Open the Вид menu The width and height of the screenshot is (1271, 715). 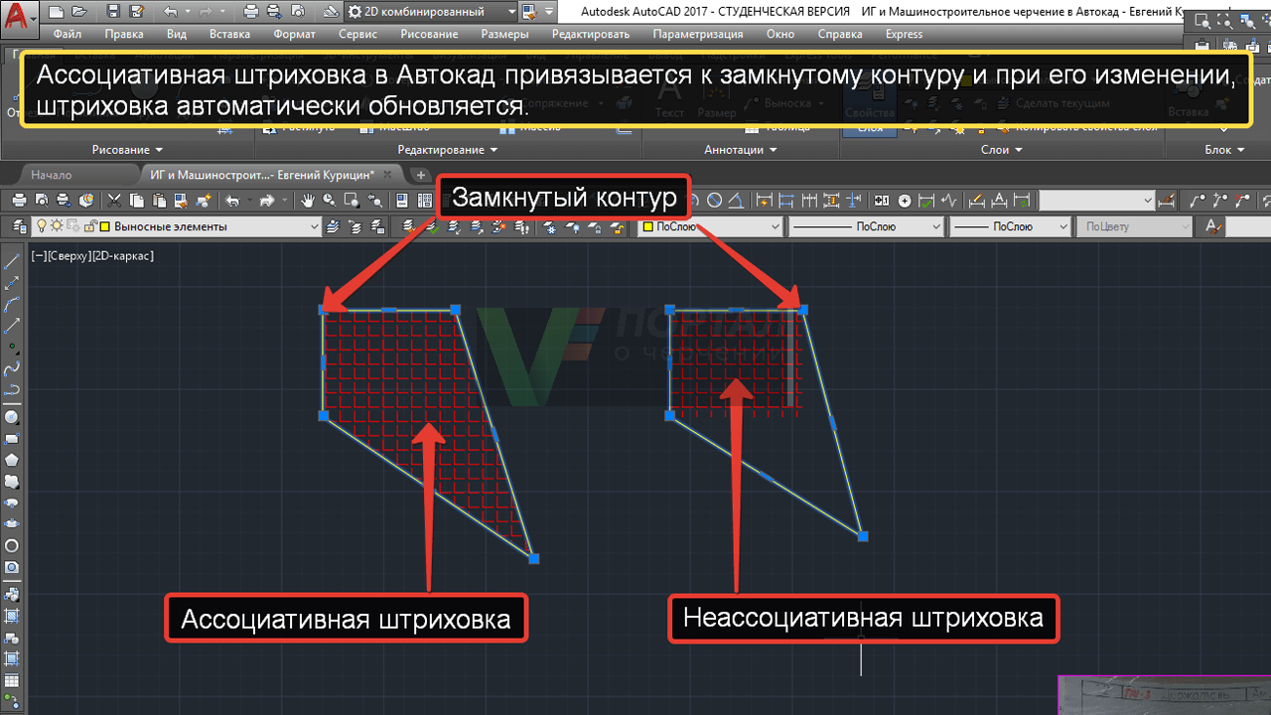coord(177,34)
